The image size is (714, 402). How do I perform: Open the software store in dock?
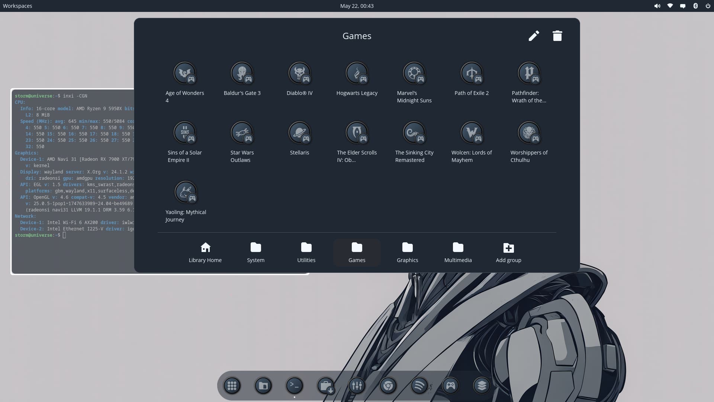point(326,386)
